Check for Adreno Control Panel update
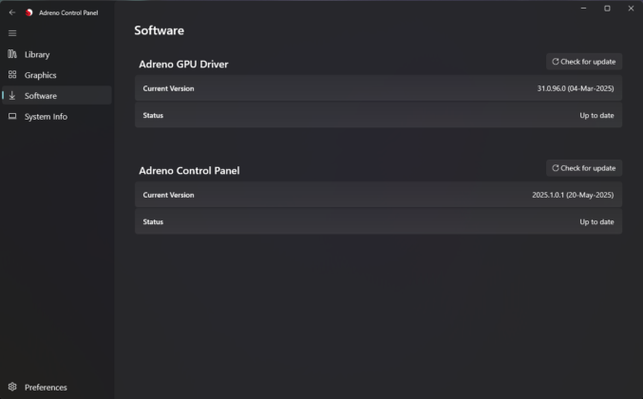Viewport: 643px width, 399px height. click(583, 168)
